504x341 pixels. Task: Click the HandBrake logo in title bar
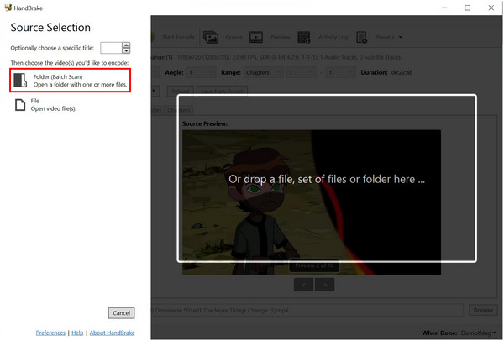(9, 8)
